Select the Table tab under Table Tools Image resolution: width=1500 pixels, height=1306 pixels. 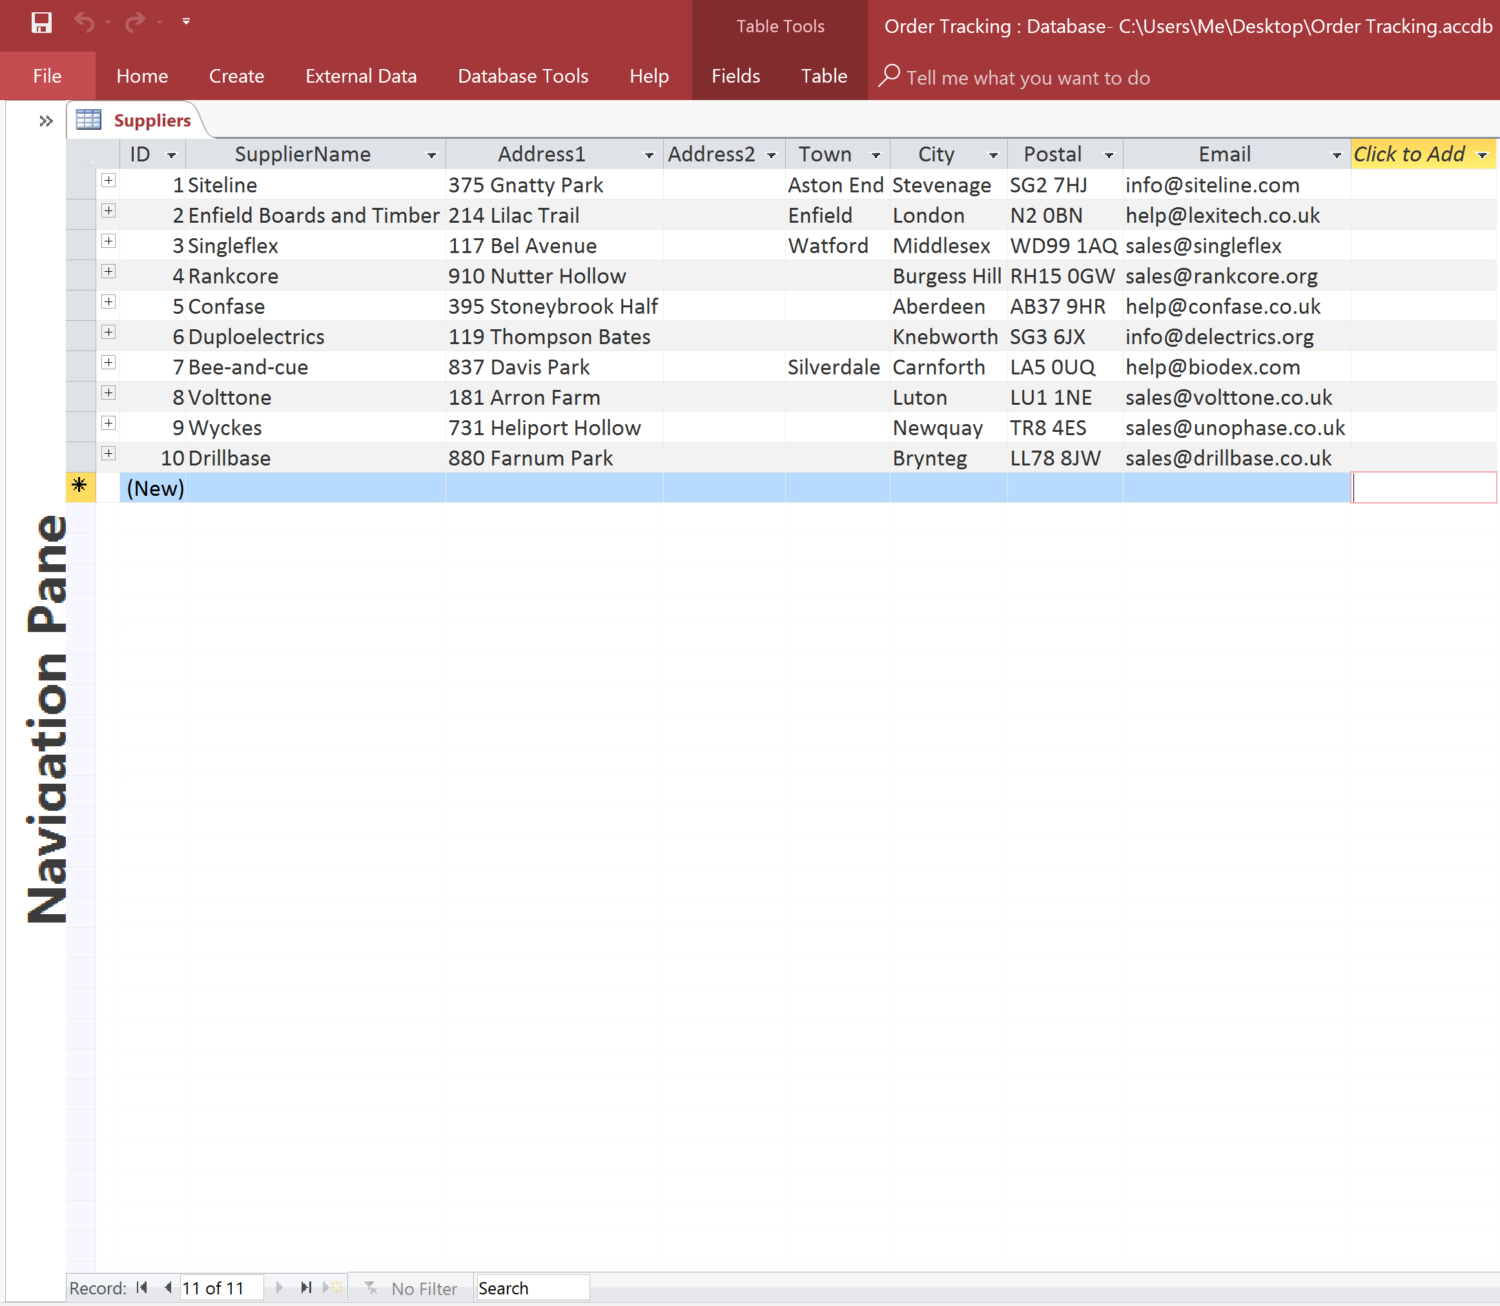point(824,76)
